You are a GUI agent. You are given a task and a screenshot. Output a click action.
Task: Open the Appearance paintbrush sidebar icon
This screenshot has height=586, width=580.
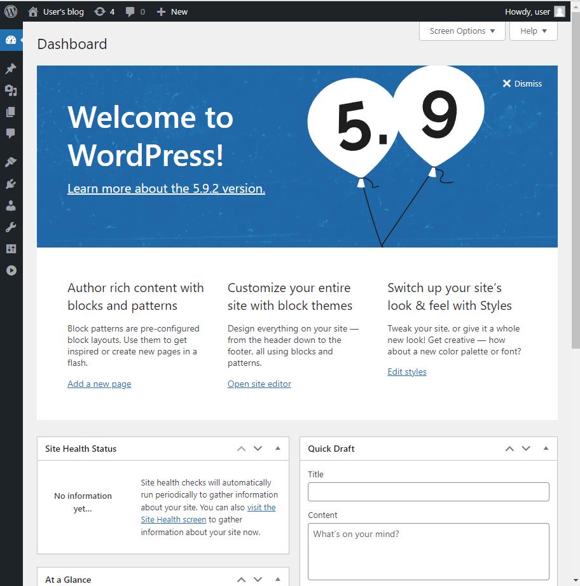11,162
